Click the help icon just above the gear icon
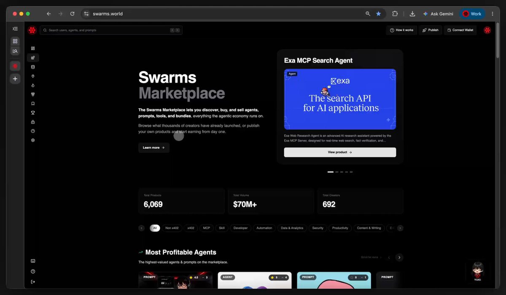The width and height of the screenshot is (506, 295). 33,131
